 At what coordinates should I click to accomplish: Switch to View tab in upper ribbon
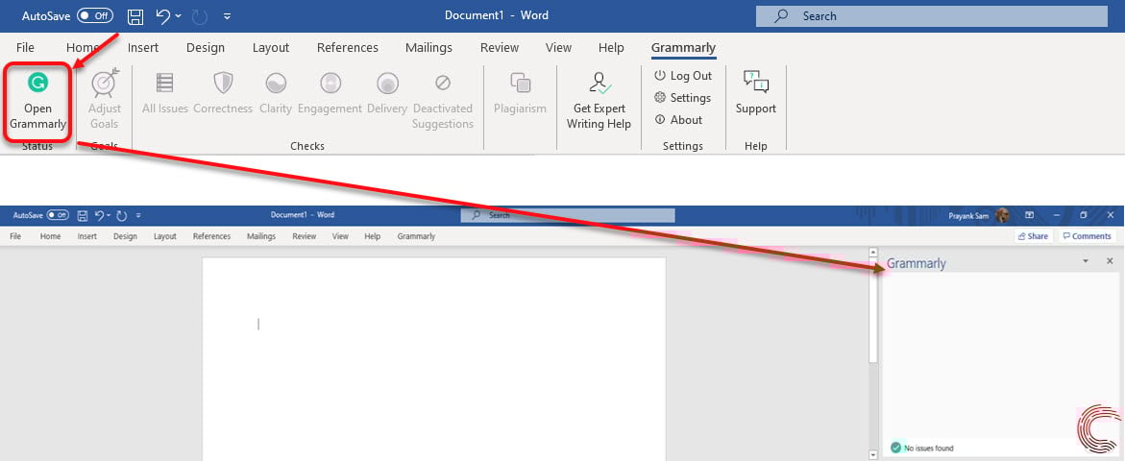(x=558, y=47)
